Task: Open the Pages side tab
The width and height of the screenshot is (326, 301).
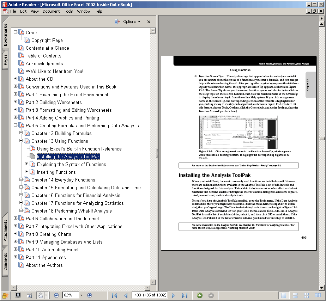Action: (x=5, y=60)
